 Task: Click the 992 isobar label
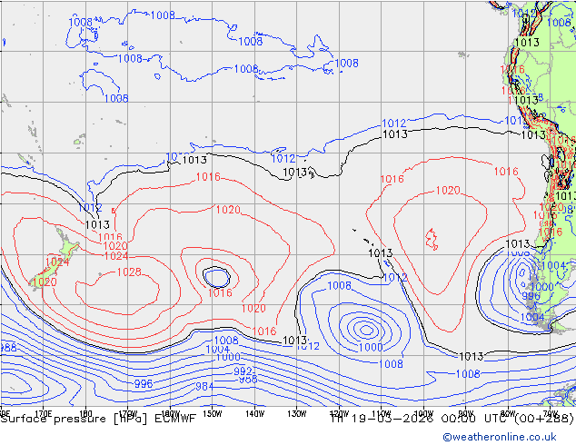243,371
